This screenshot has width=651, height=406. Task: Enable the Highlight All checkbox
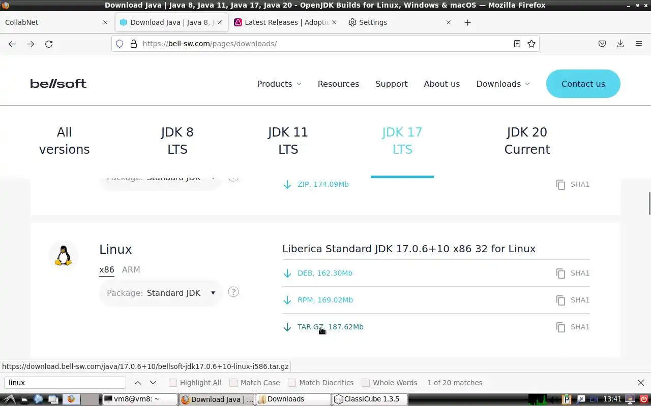tap(173, 383)
